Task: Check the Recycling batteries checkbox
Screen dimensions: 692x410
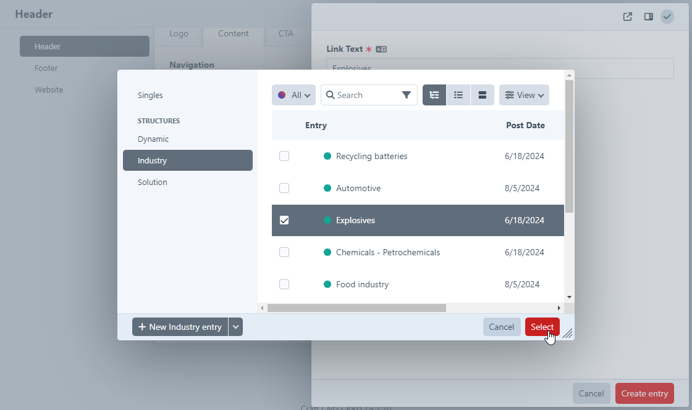Action: click(284, 156)
